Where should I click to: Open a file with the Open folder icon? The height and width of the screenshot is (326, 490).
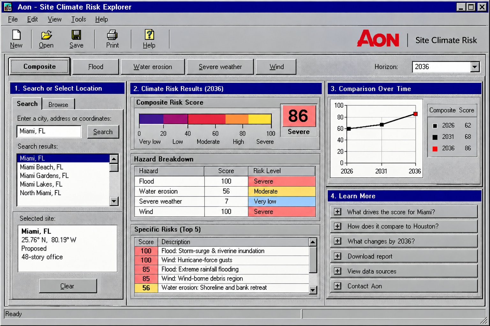pos(46,35)
